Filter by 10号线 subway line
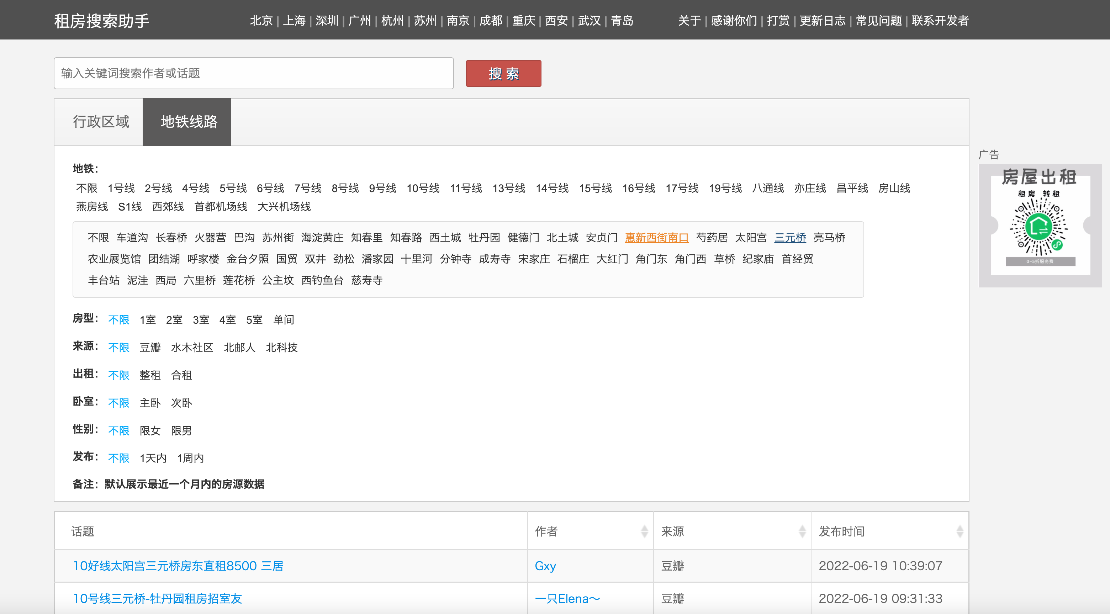This screenshot has width=1110, height=614. point(423,188)
